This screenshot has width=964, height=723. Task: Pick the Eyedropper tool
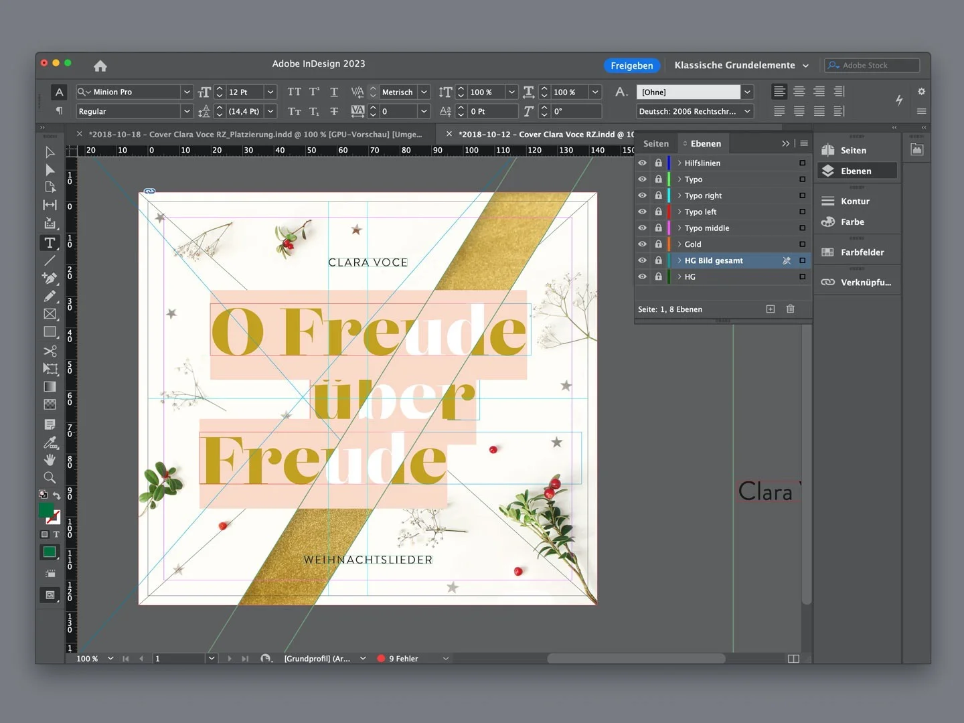point(50,442)
